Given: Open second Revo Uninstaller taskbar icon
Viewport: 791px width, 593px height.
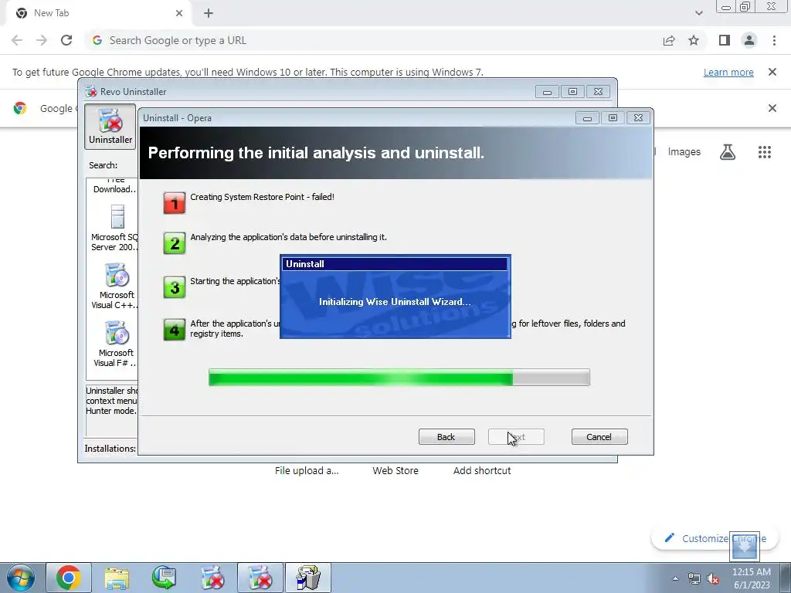Looking at the screenshot, I should tap(260, 578).
